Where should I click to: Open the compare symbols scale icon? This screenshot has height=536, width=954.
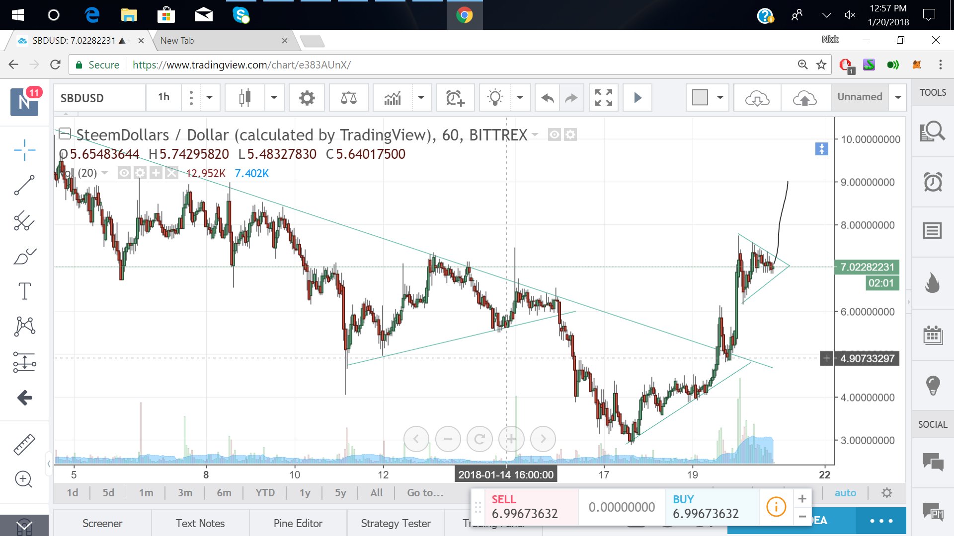point(349,98)
